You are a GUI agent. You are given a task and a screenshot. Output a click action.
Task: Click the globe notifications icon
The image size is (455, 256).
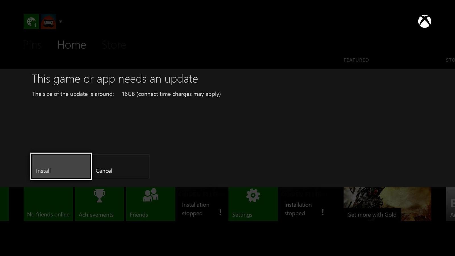31,21
